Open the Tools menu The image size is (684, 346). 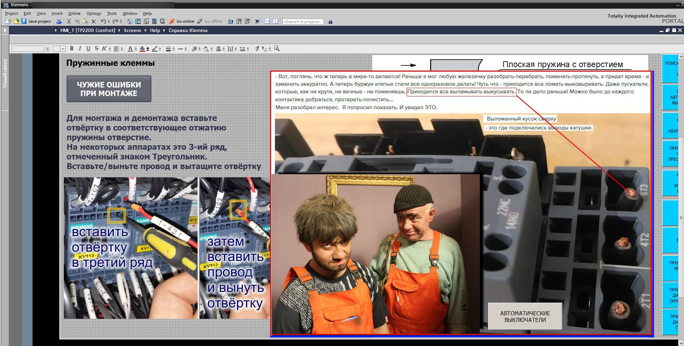[112, 13]
